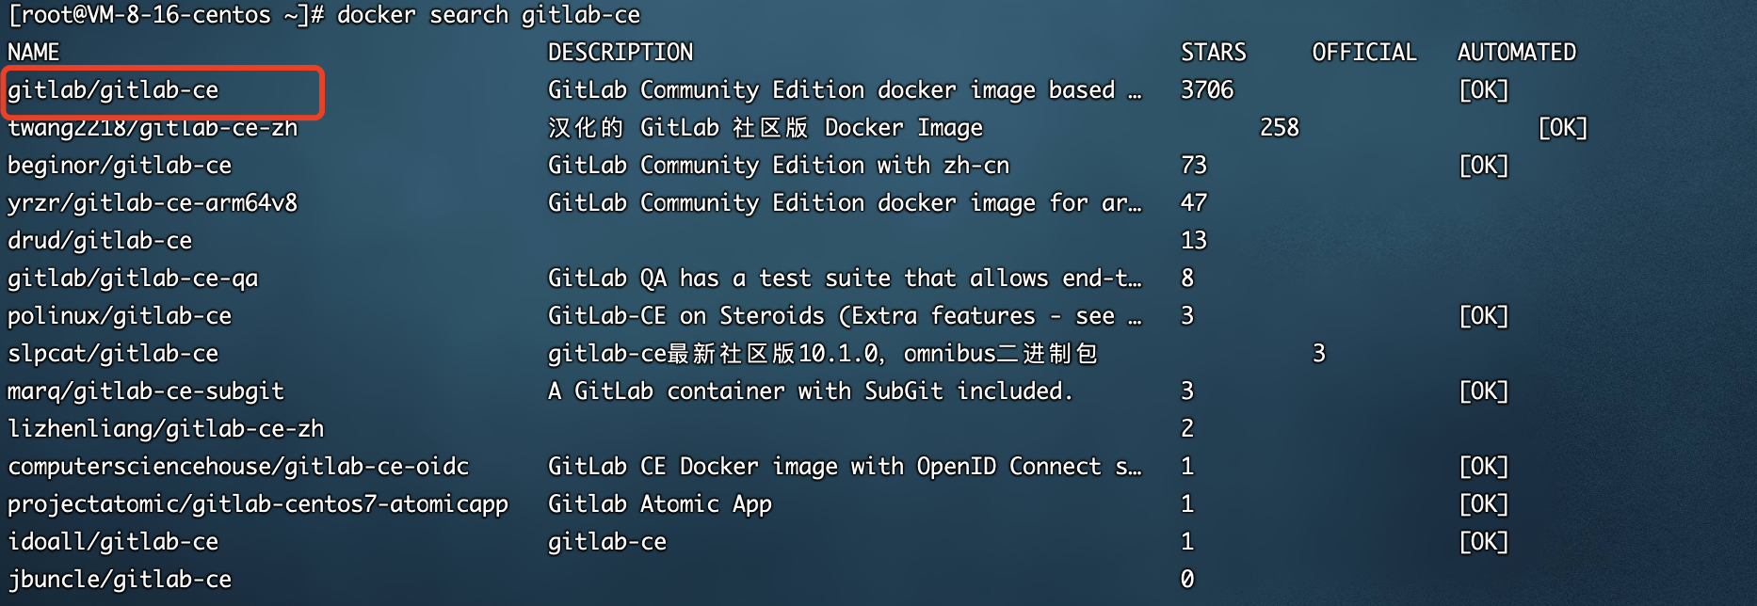Click the 3706 stars count
The height and width of the screenshot is (606, 1757).
pyautogui.click(x=1207, y=90)
